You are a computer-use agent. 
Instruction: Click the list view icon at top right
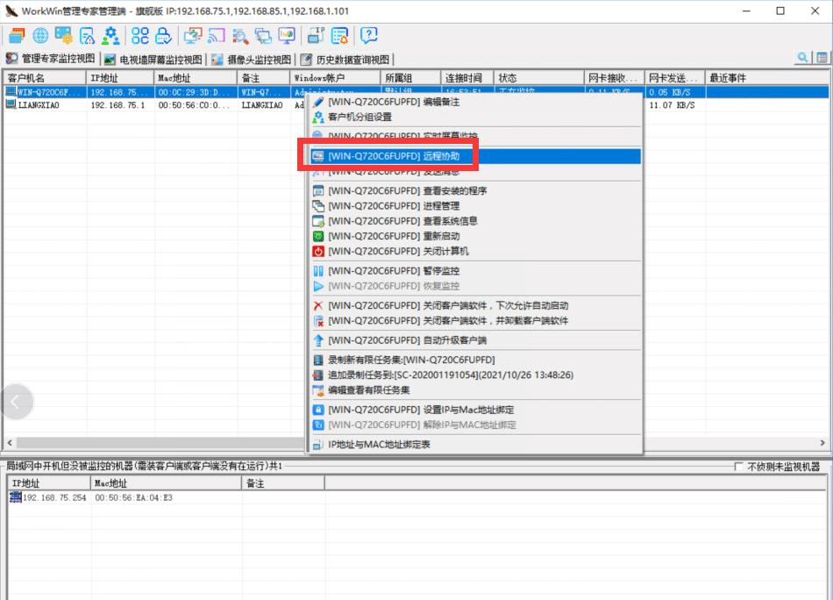(822, 57)
